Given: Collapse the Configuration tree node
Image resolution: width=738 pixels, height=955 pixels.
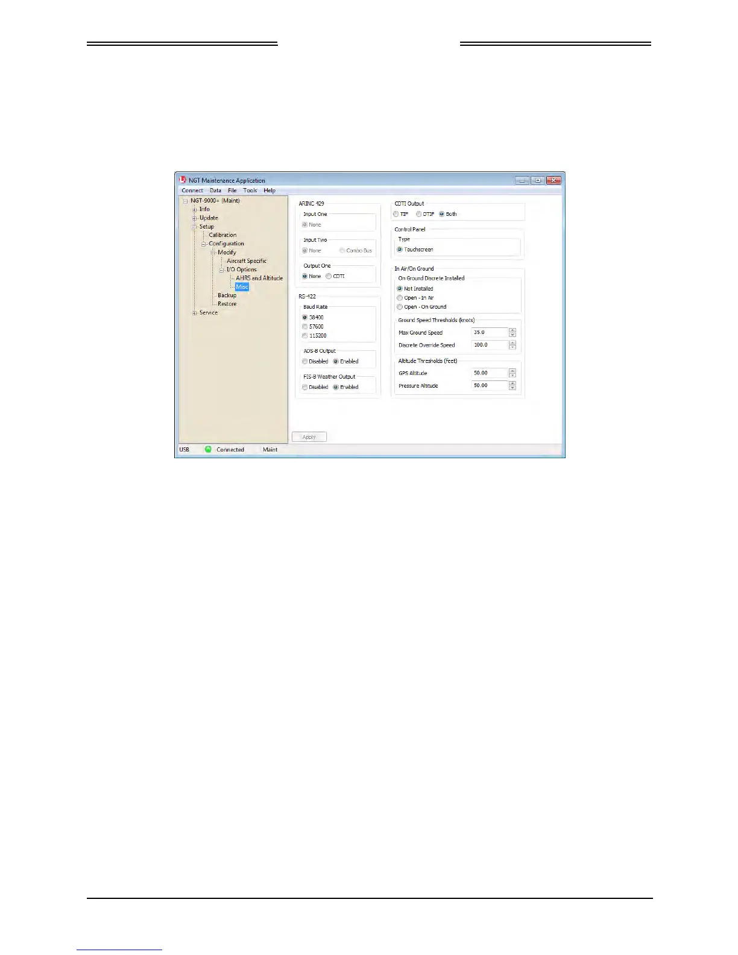Looking at the screenshot, I should click(204, 244).
